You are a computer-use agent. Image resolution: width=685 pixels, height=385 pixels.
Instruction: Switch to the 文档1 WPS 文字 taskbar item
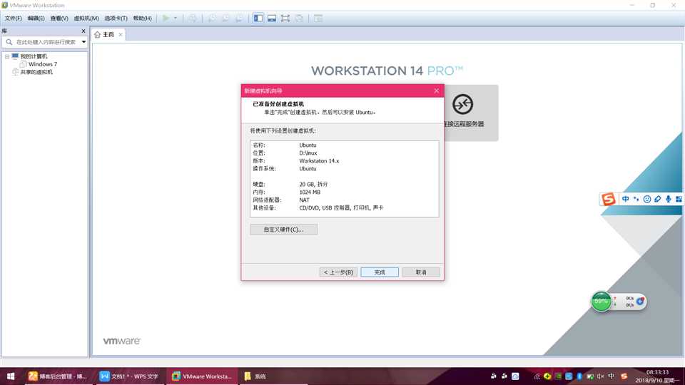pos(129,376)
